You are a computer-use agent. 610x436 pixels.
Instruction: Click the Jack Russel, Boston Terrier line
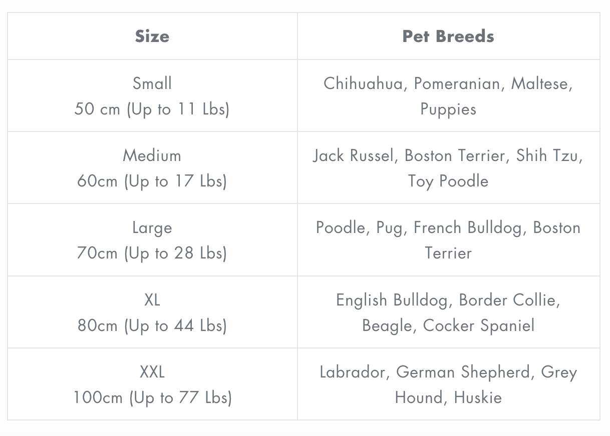448,155
